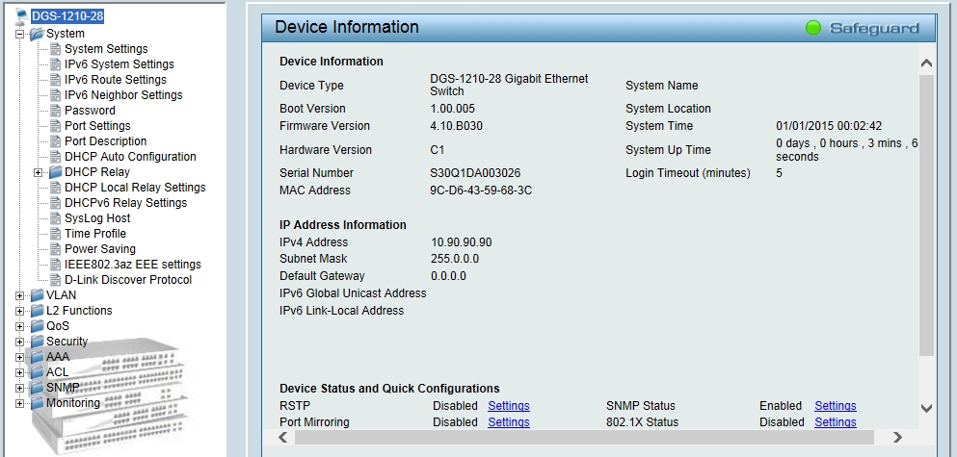Expand the DHCP Relay tree node

point(39,172)
